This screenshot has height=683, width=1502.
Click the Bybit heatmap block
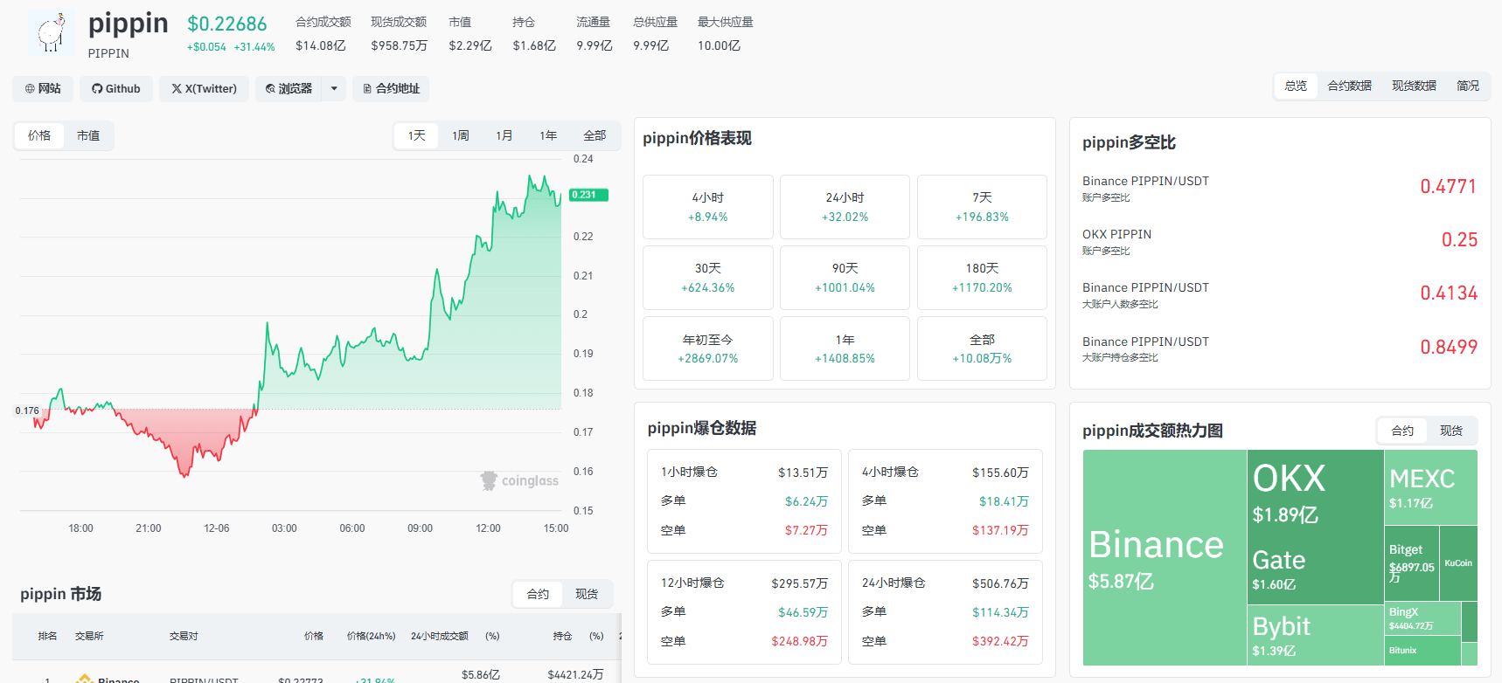pos(1315,635)
